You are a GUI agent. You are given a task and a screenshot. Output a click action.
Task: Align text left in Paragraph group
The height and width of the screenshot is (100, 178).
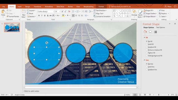(x=73, y=16)
